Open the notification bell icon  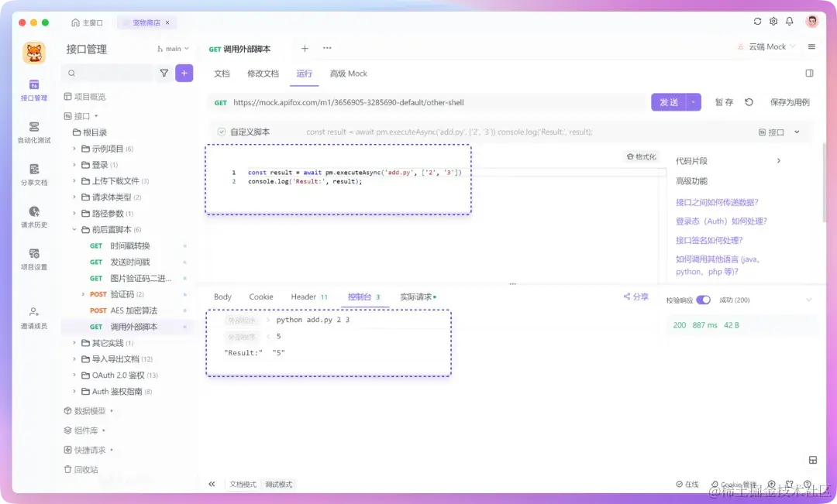[x=790, y=22]
